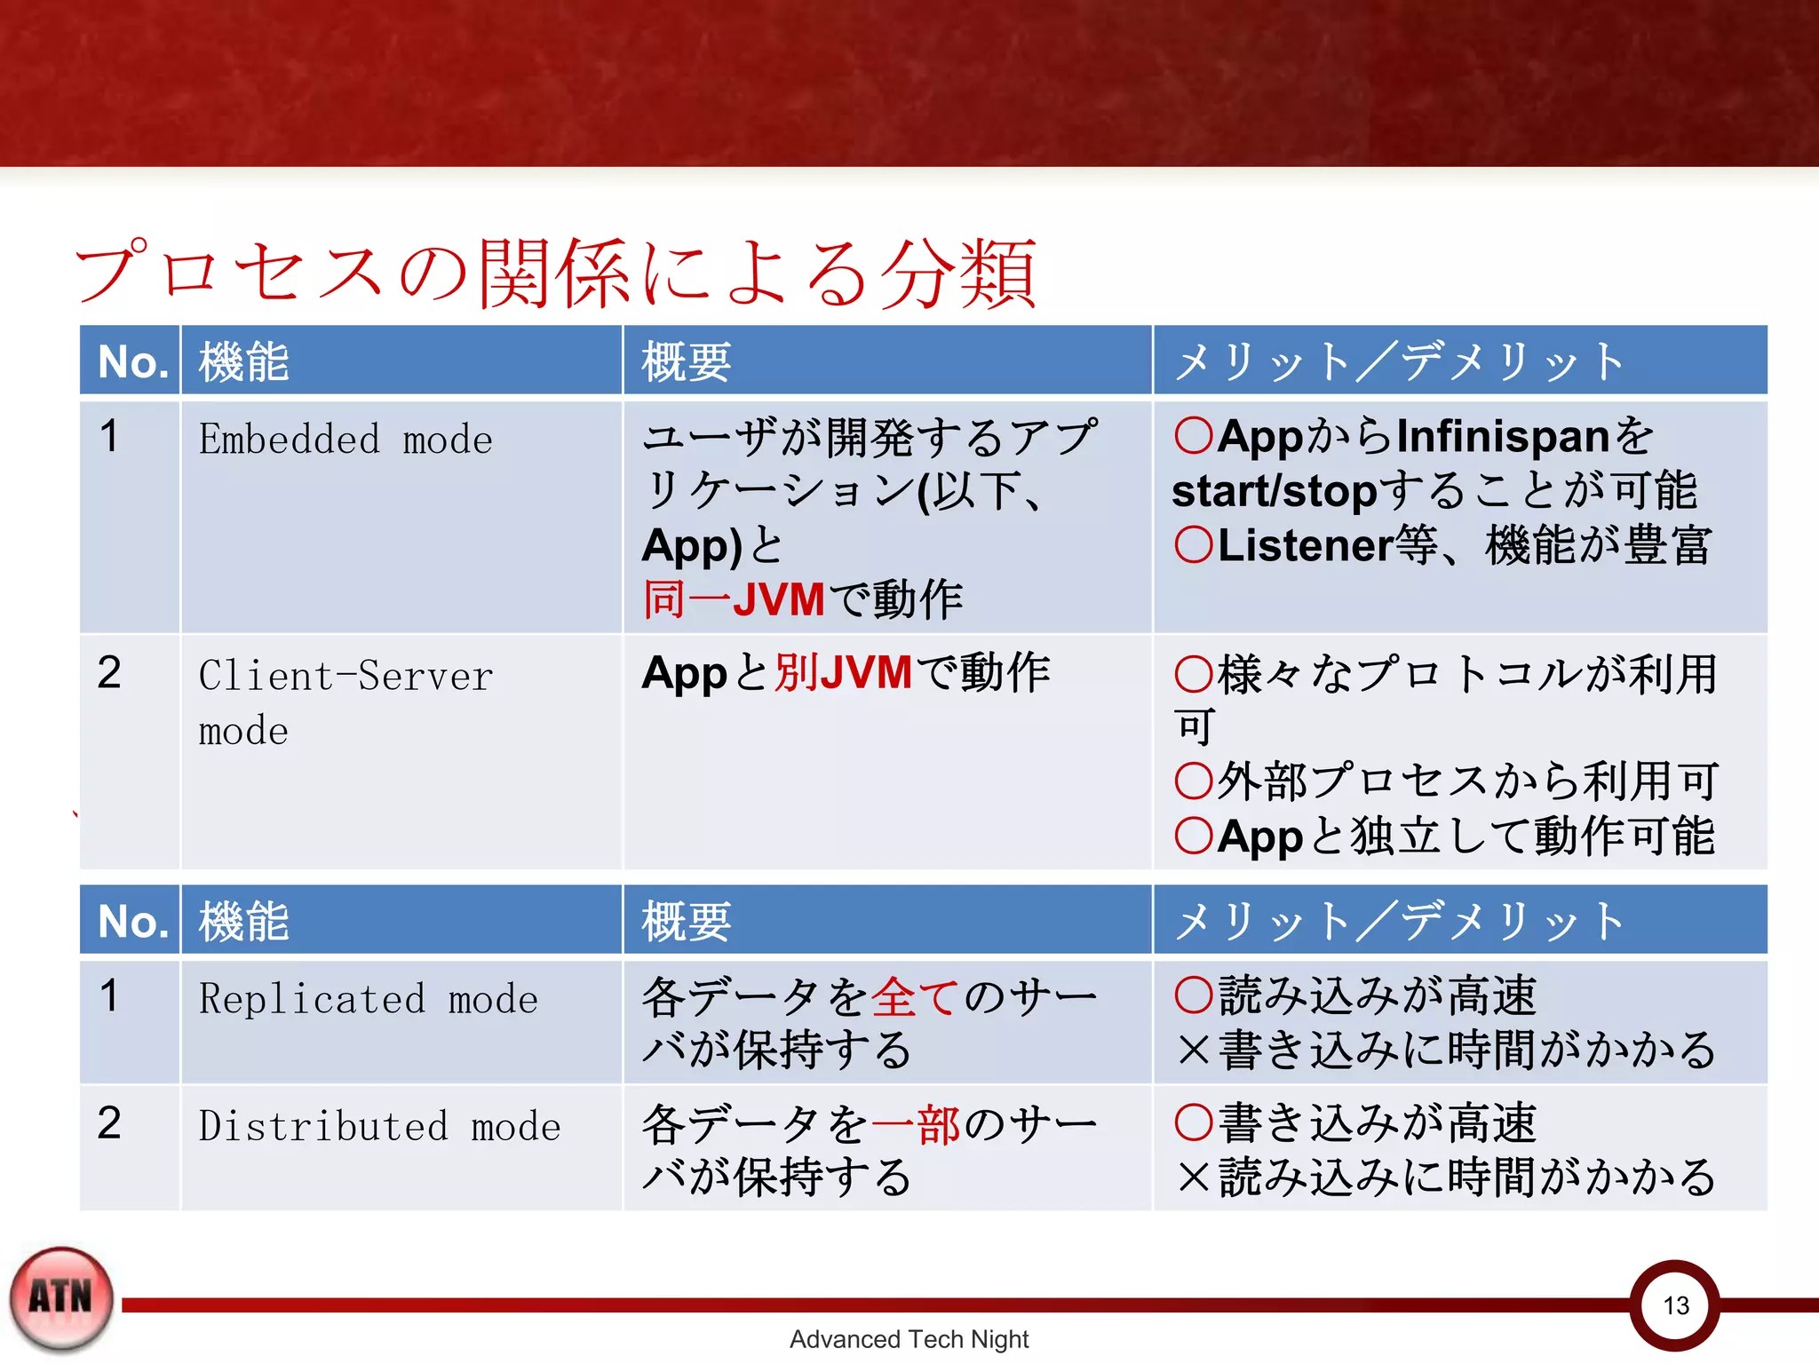Click the first table's メリット/デメリット header
1819x1364 pixels.
1460,360
